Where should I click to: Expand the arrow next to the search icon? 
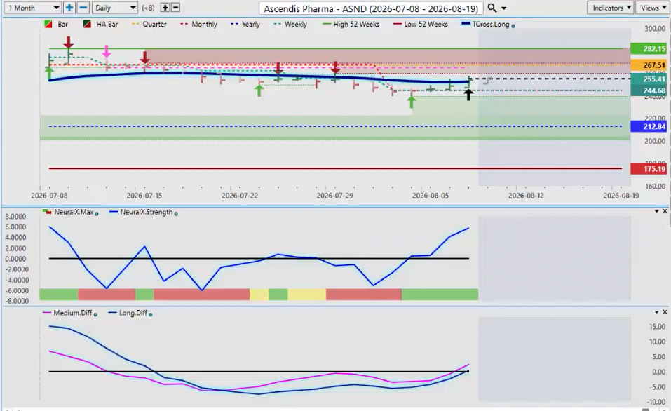503,8
